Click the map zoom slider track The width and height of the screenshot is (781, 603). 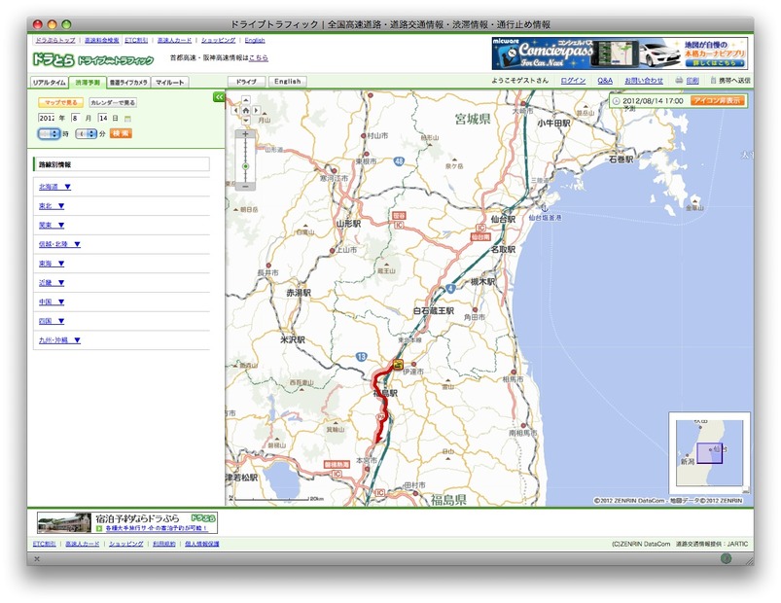(x=245, y=160)
